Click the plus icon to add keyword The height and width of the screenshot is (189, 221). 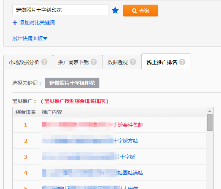(x=15, y=23)
